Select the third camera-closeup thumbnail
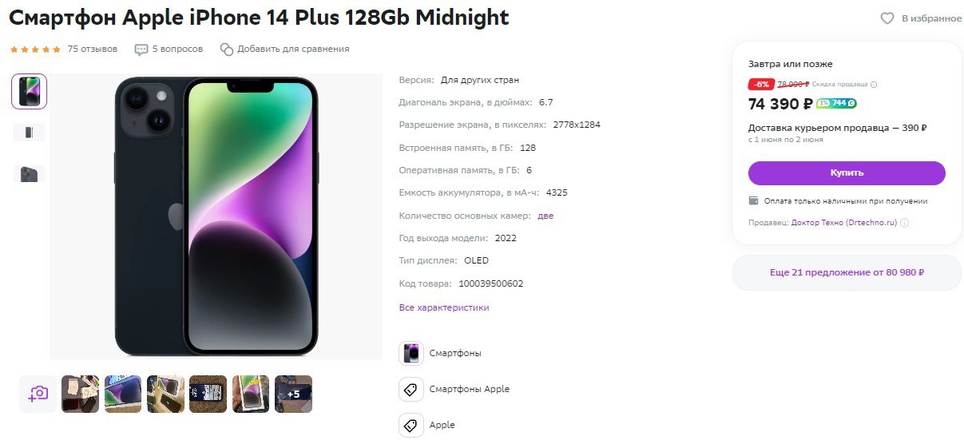 pyautogui.click(x=30, y=174)
